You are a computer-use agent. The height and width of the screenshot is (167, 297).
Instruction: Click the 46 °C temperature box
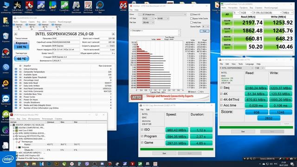(21, 59)
